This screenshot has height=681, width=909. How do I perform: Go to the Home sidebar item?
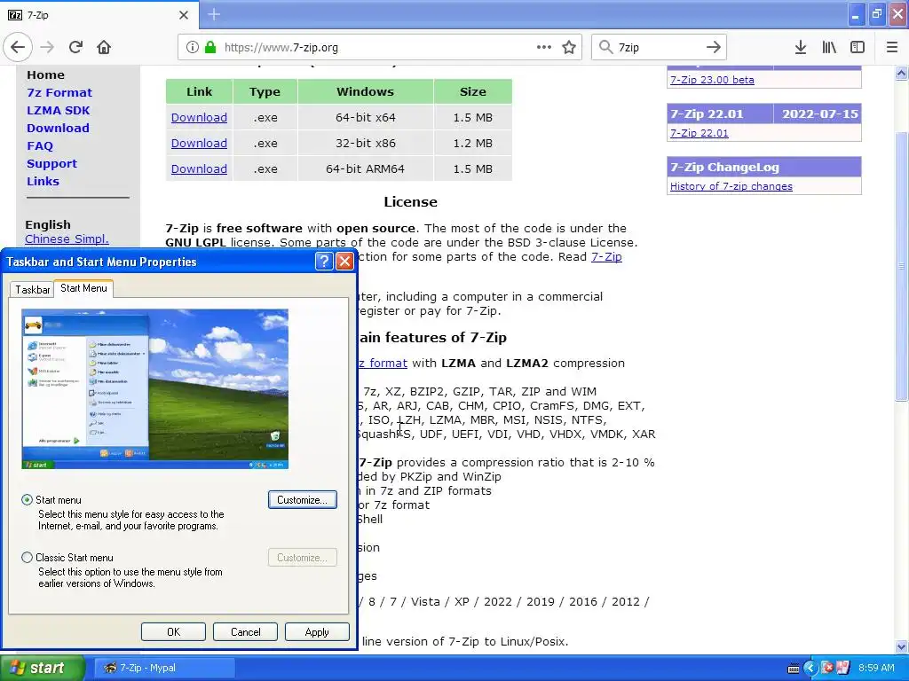point(45,74)
